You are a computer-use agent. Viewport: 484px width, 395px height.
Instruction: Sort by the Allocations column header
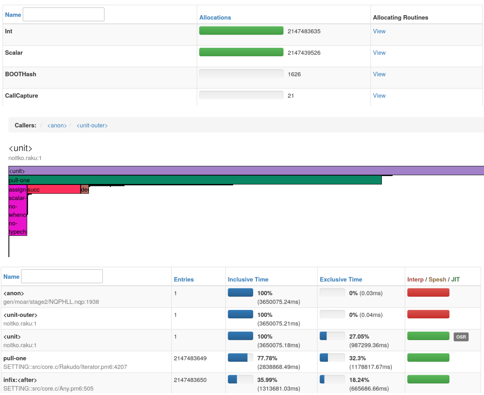click(215, 18)
